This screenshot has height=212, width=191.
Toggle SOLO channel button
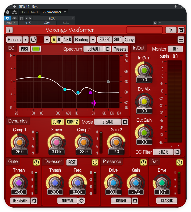tap(118, 40)
